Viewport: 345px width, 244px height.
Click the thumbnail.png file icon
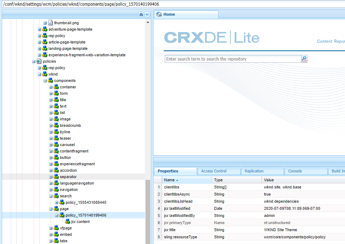pos(50,23)
